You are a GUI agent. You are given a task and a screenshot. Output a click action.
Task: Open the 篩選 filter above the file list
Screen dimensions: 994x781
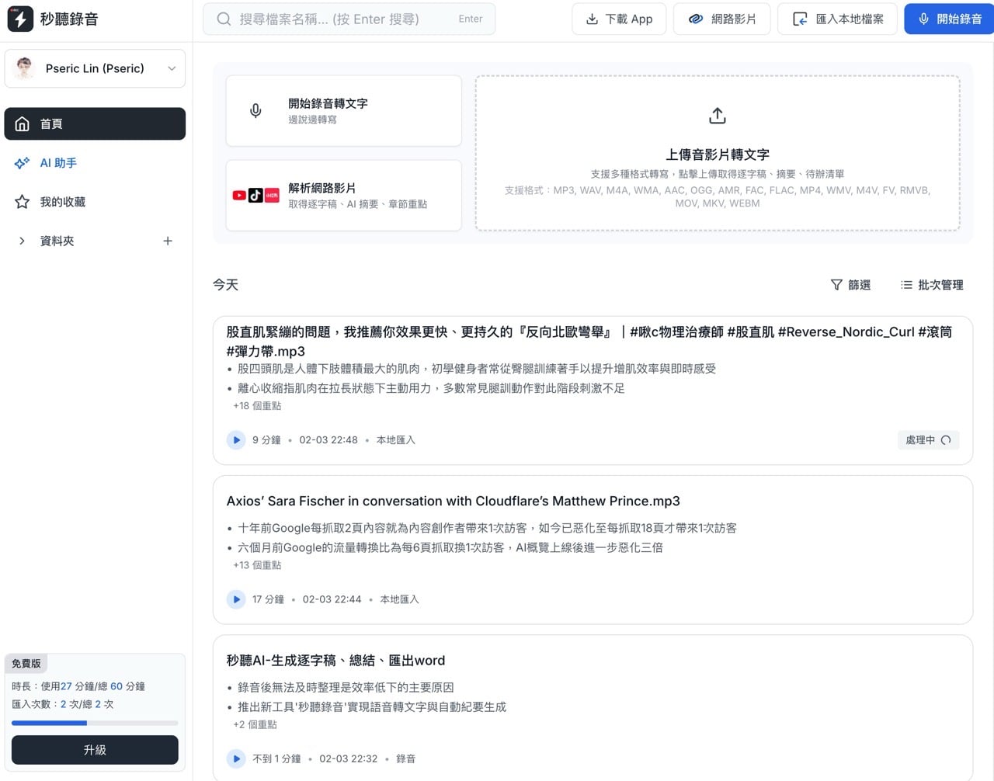(x=851, y=285)
